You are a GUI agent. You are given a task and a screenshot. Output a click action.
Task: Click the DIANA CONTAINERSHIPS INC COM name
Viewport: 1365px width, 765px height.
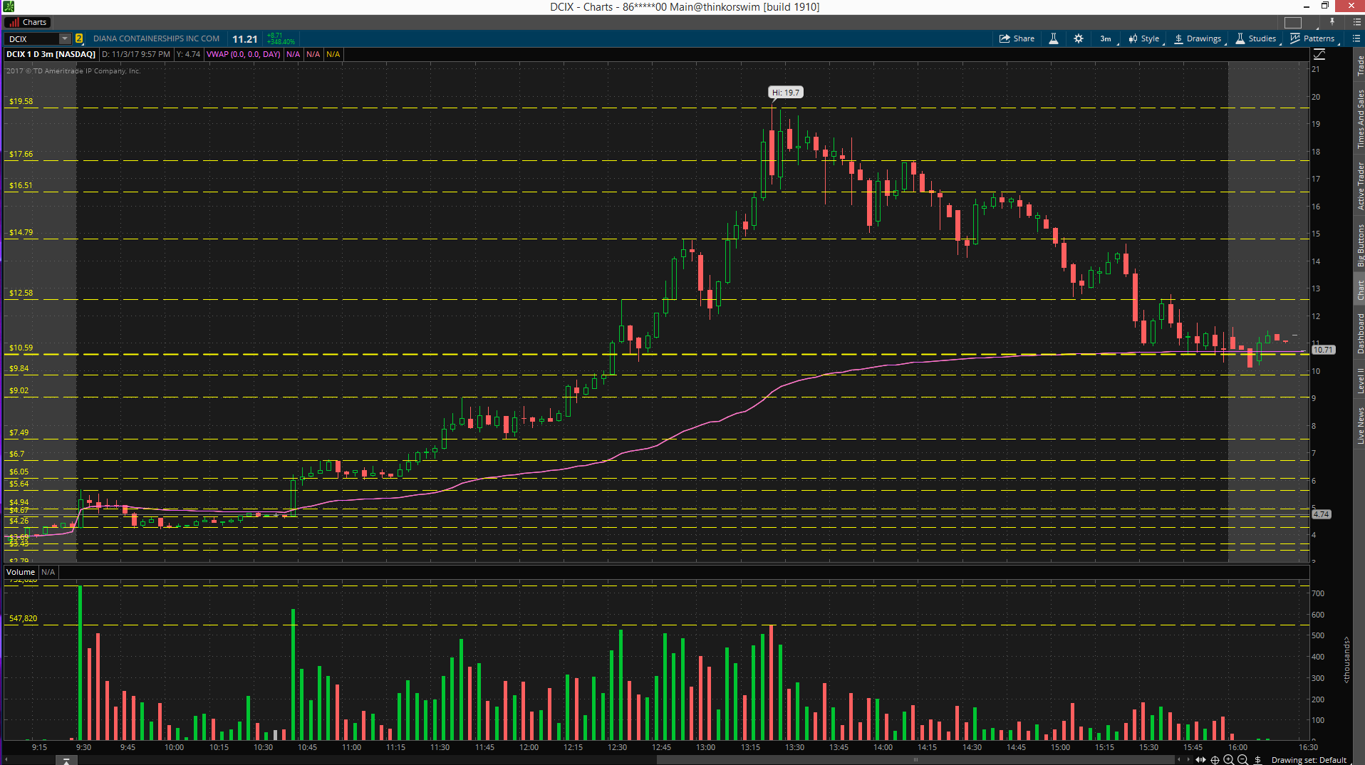[156, 38]
